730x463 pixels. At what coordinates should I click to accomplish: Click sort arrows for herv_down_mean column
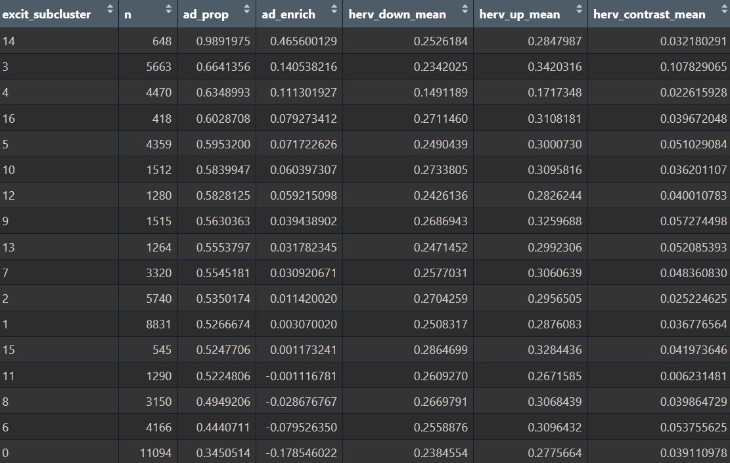[x=464, y=10]
